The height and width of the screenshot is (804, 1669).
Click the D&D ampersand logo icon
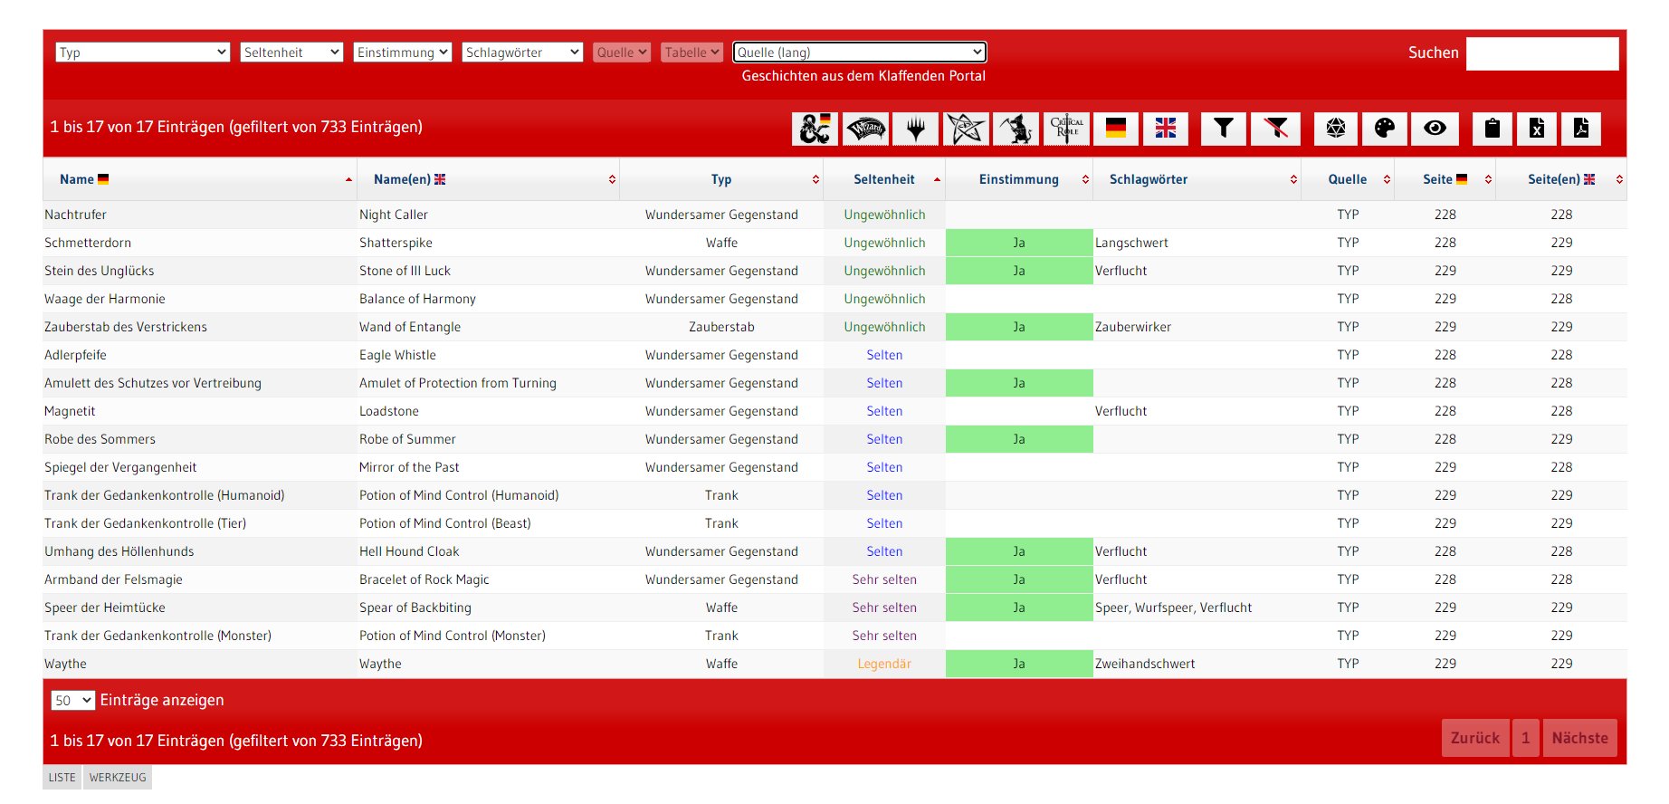pos(815,129)
